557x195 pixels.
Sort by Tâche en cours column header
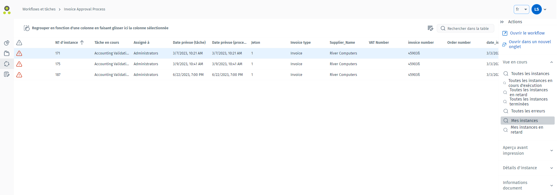click(x=107, y=43)
